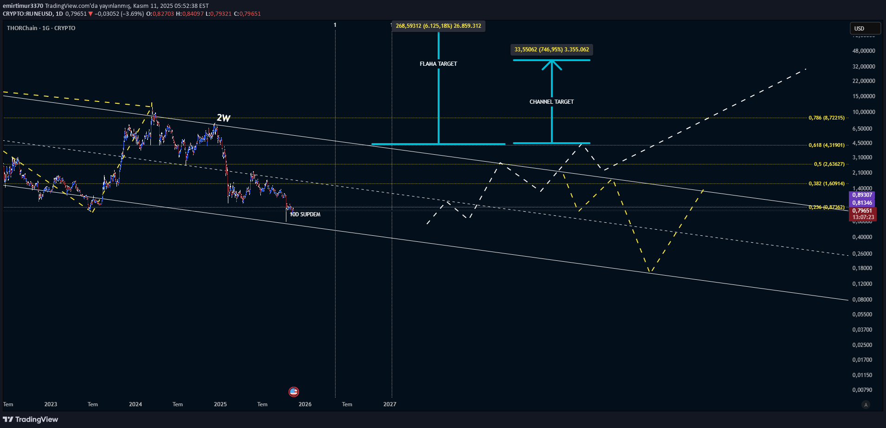Click the TradingView logo
Viewport: 886px width, 428px height.
point(31,419)
